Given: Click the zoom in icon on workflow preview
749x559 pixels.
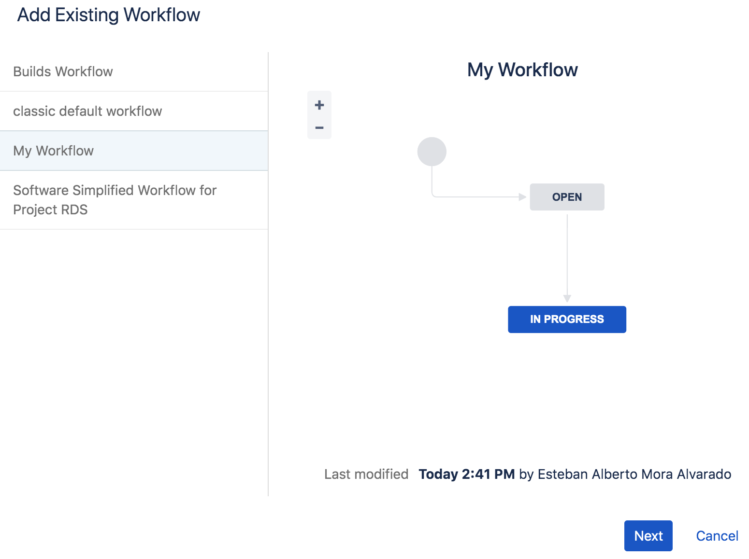Looking at the screenshot, I should (319, 104).
